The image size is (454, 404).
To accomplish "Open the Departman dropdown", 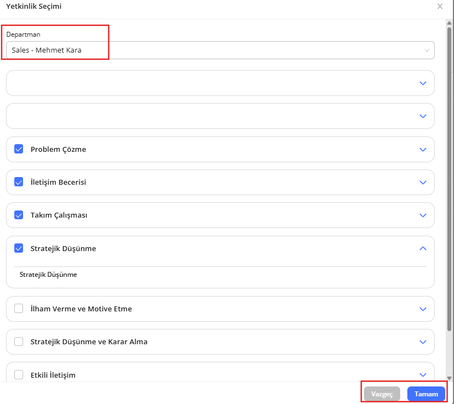I will point(220,50).
